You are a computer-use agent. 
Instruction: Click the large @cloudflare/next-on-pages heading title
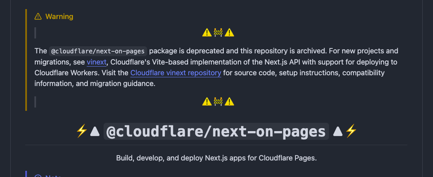tap(216, 132)
